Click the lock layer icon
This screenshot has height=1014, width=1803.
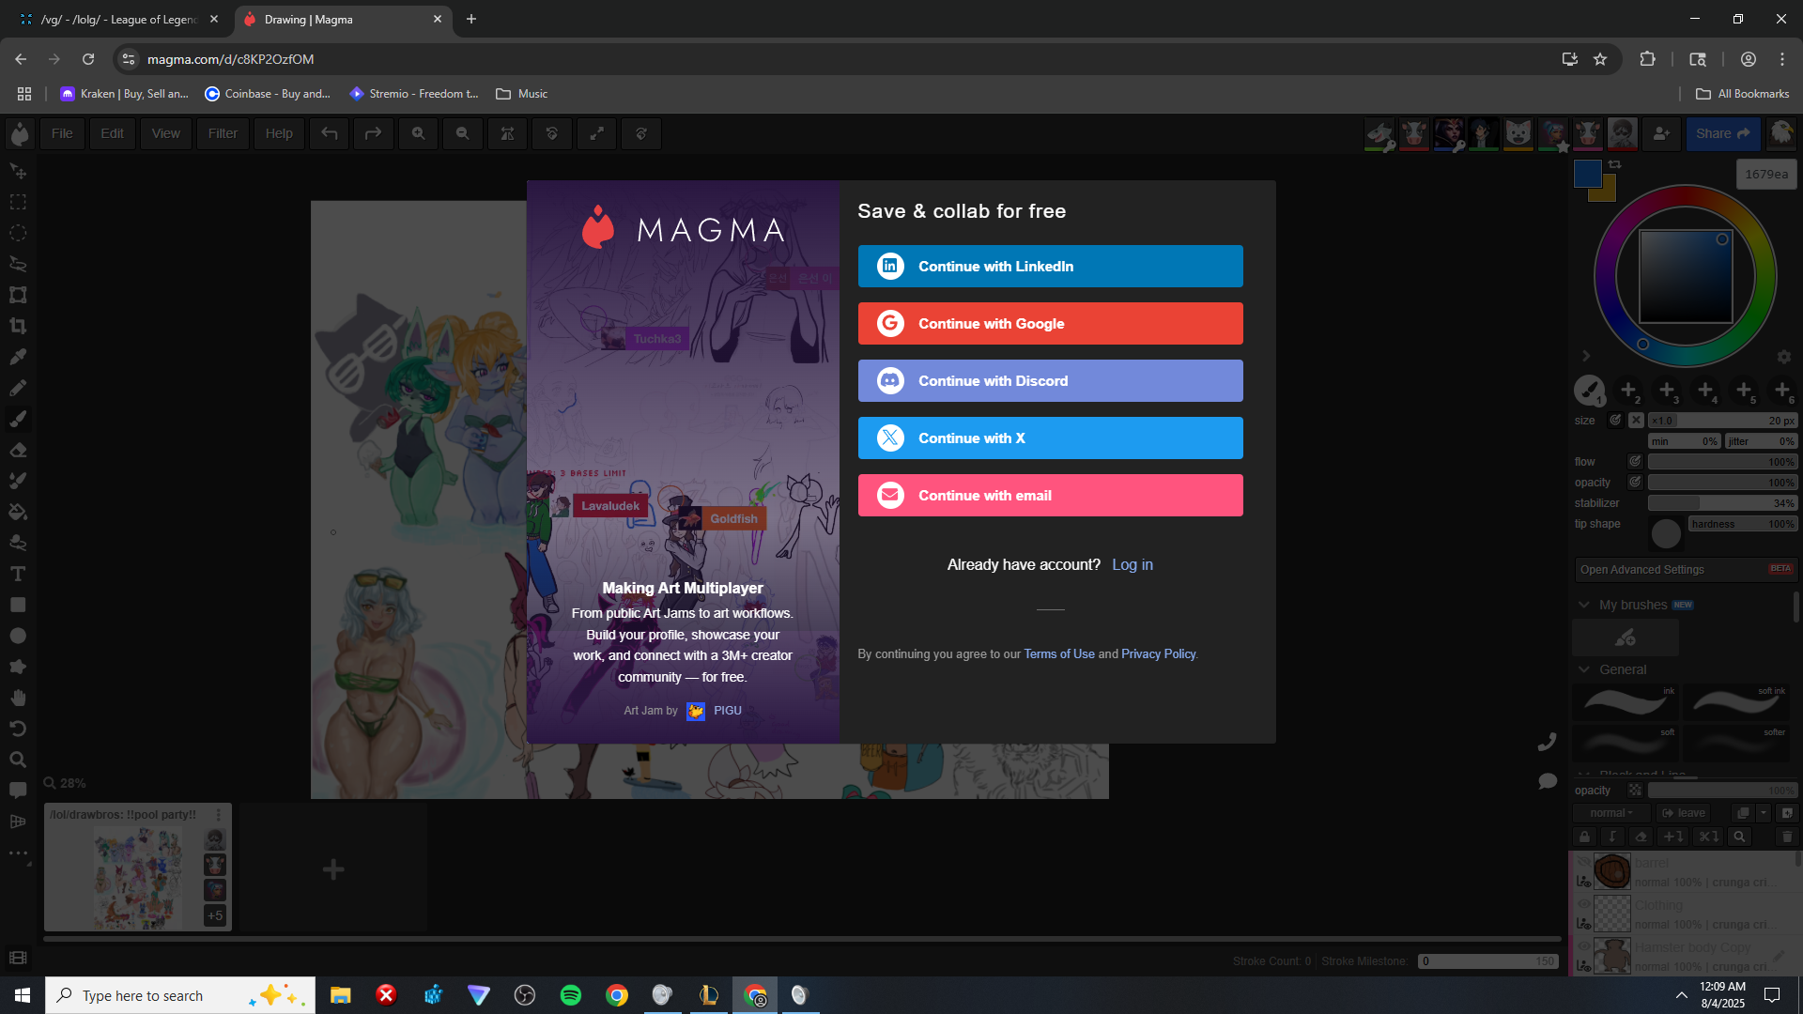[1585, 837]
